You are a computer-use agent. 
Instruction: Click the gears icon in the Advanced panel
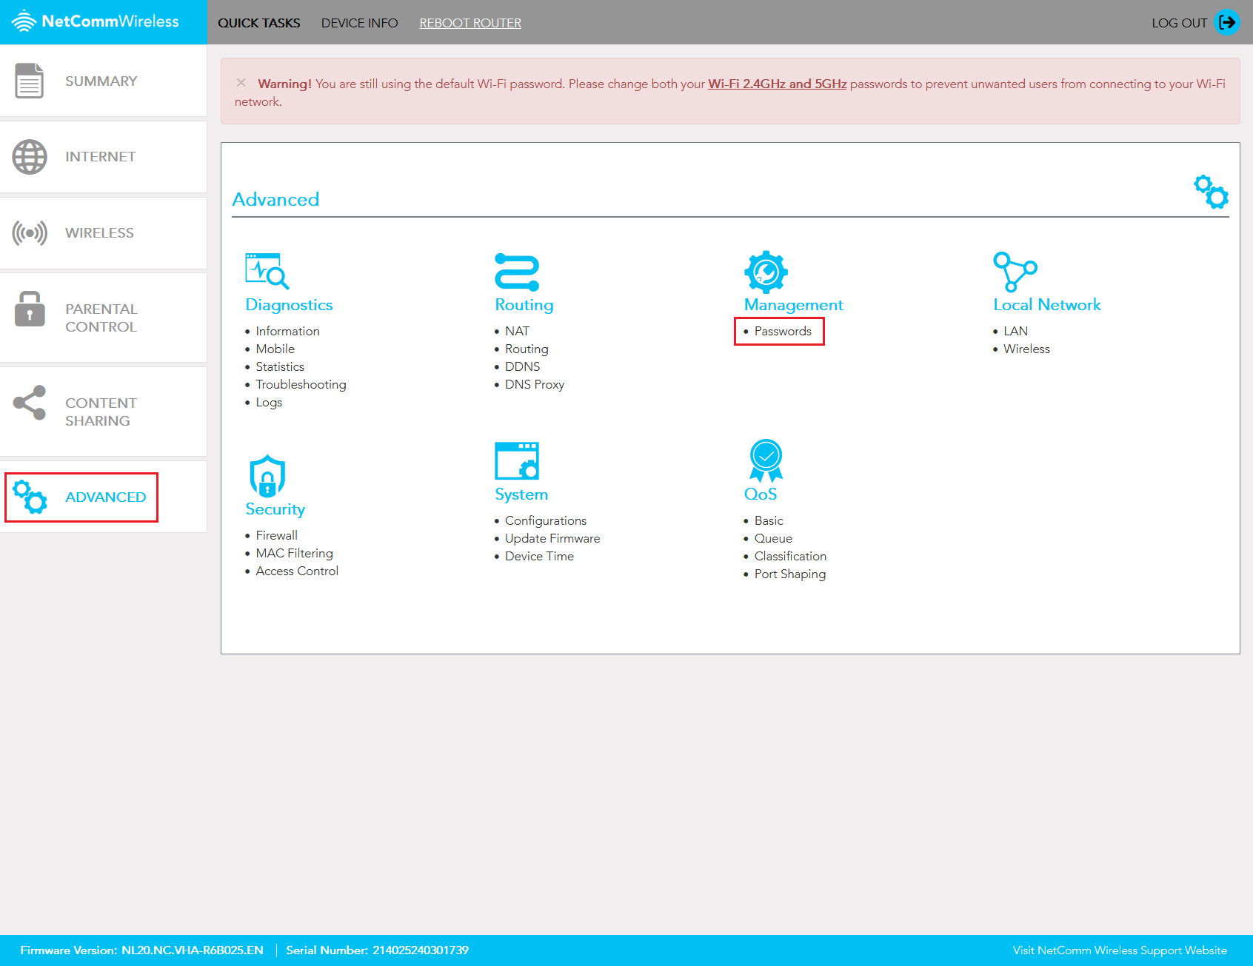click(1210, 191)
